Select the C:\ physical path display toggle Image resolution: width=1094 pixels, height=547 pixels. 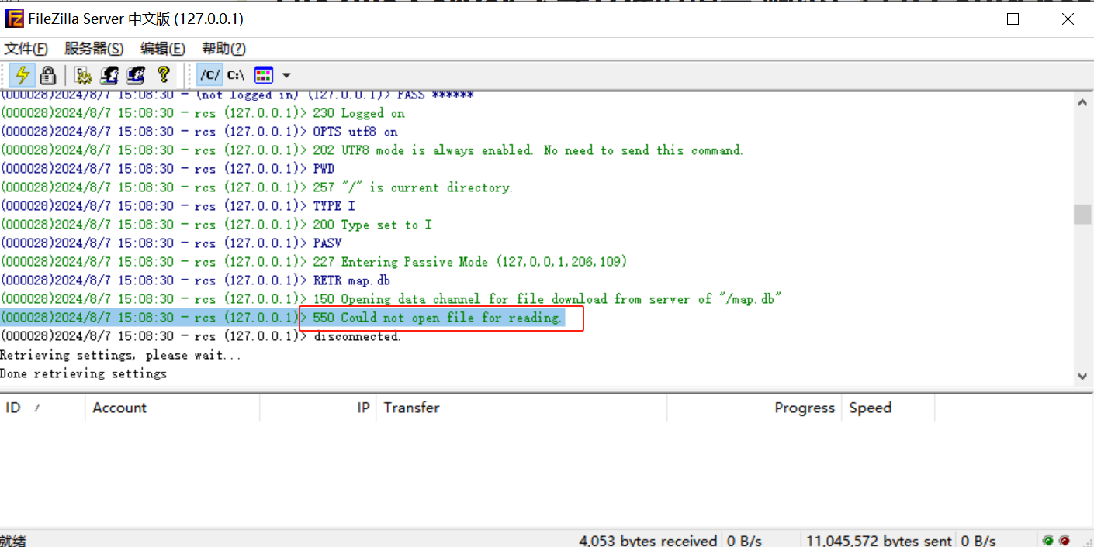[236, 75]
